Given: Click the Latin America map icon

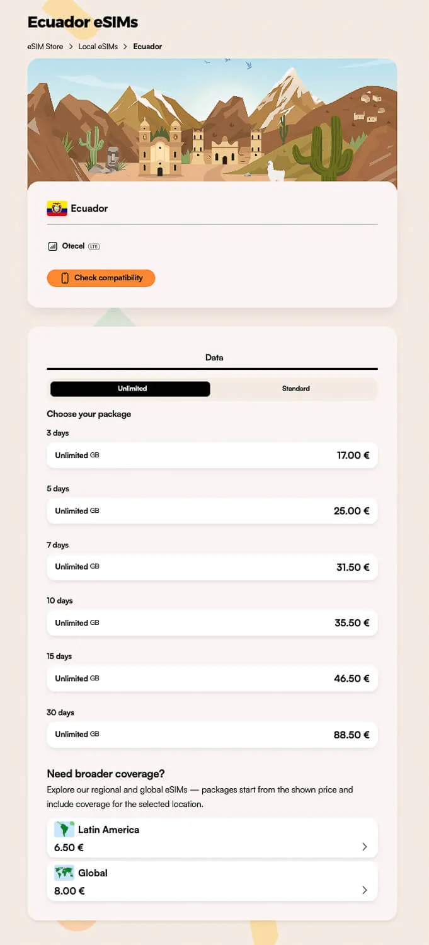Looking at the screenshot, I should (x=64, y=830).
